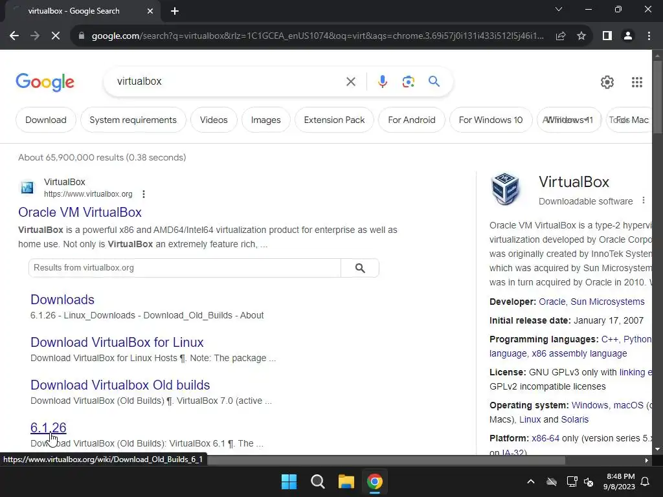The image size is (663, 497).
Task: Open the taskbar clock and date
Action: click(x=620, y=481)
